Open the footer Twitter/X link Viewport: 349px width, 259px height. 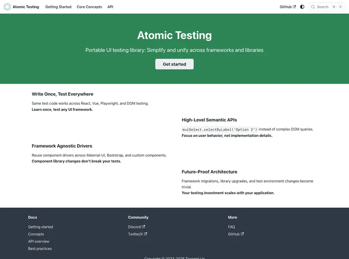point(137,234)
